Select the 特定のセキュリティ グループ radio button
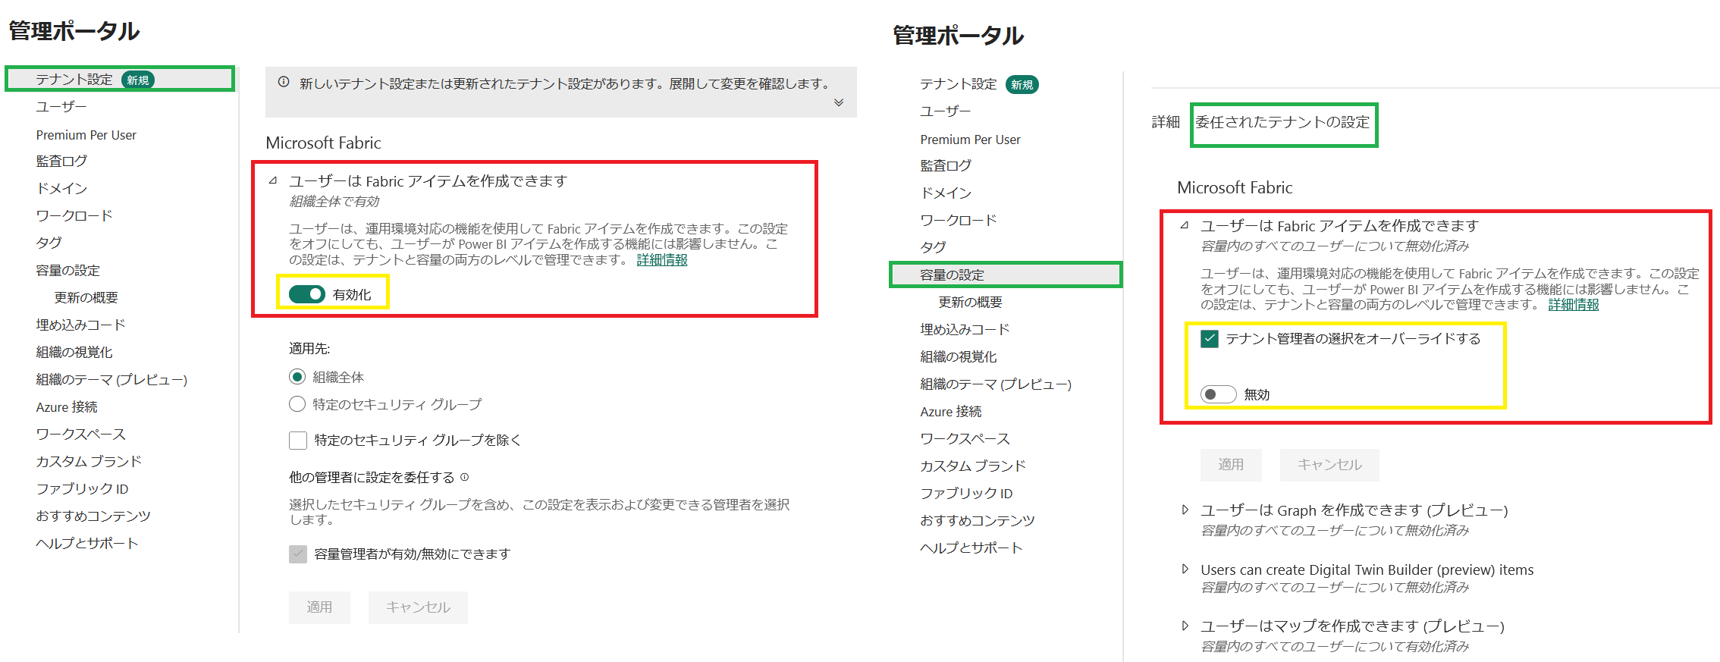This screenshot has height=662, width=1720. point(297,404)
